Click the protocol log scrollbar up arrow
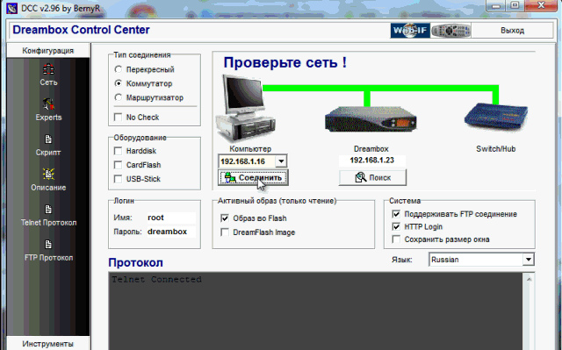The width and height of the screenshot is (562, 350). coord(529,279)
